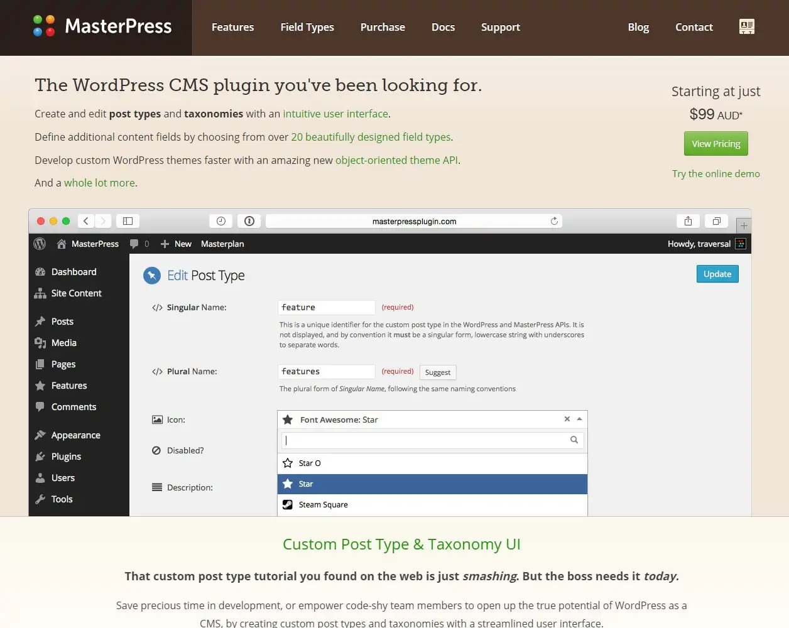Click the Suggest button

437,372
